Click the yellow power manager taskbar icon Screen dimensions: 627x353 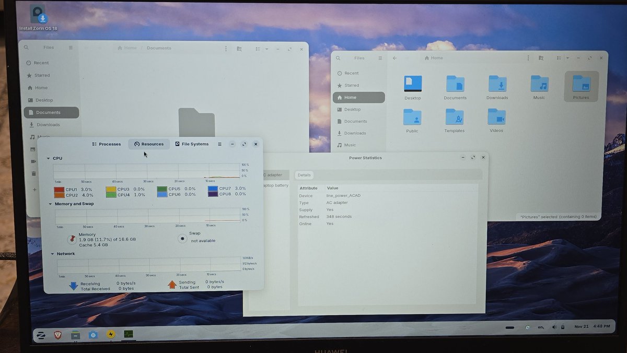tap(111, 335)
